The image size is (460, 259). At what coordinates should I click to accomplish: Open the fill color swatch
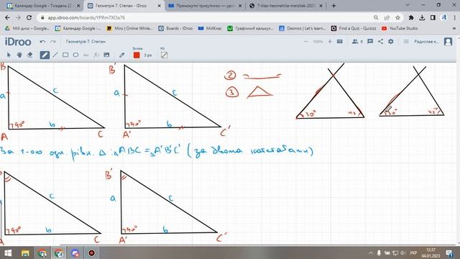tap(165, 55)
